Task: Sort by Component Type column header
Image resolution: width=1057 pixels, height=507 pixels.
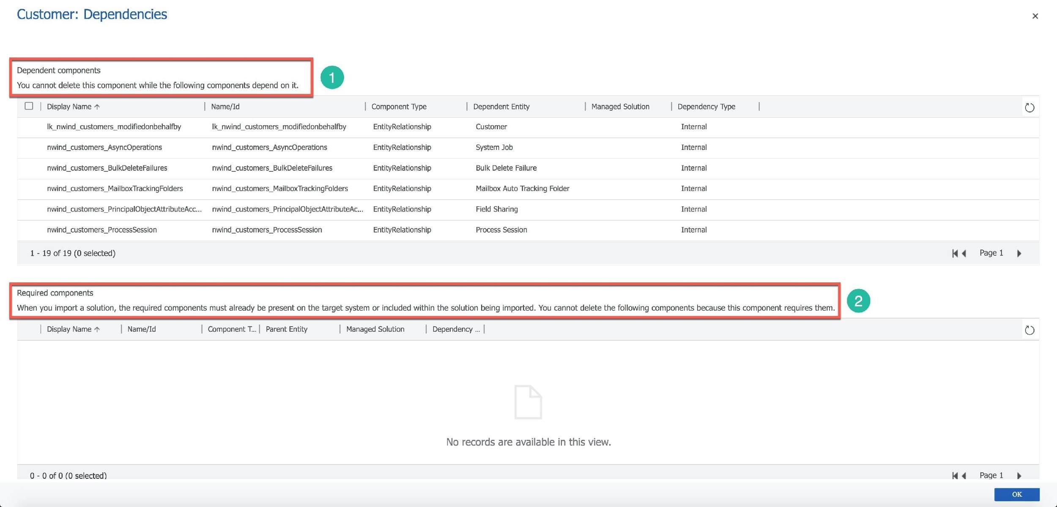Action: coord(399,106)
